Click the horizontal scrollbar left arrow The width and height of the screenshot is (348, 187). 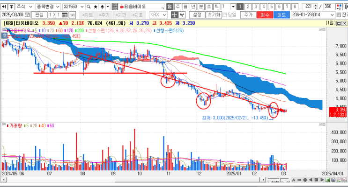3,180
